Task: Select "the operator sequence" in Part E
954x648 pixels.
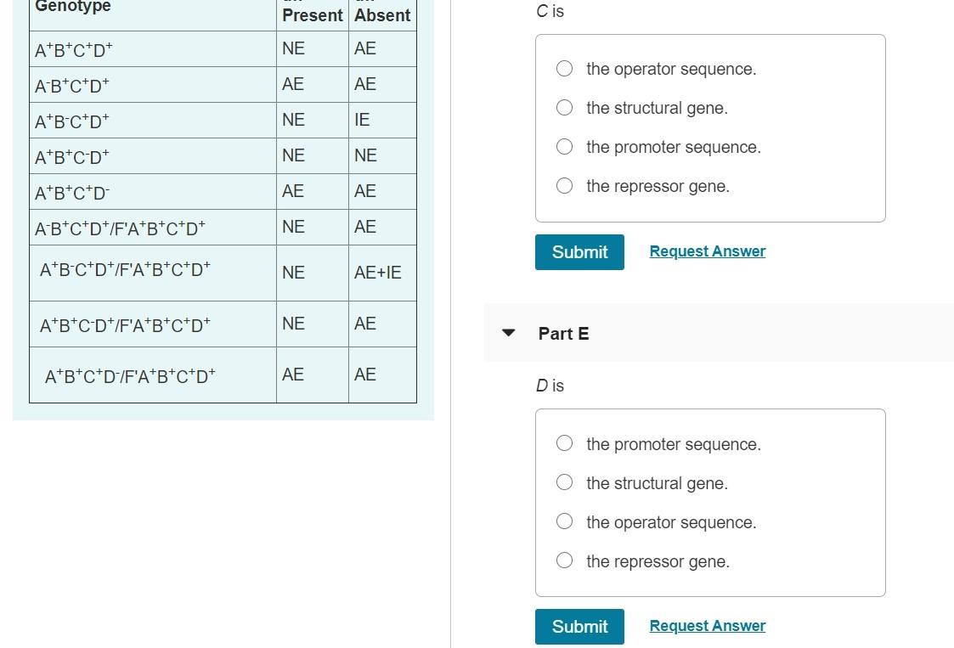Action: [x=564, y=521]
